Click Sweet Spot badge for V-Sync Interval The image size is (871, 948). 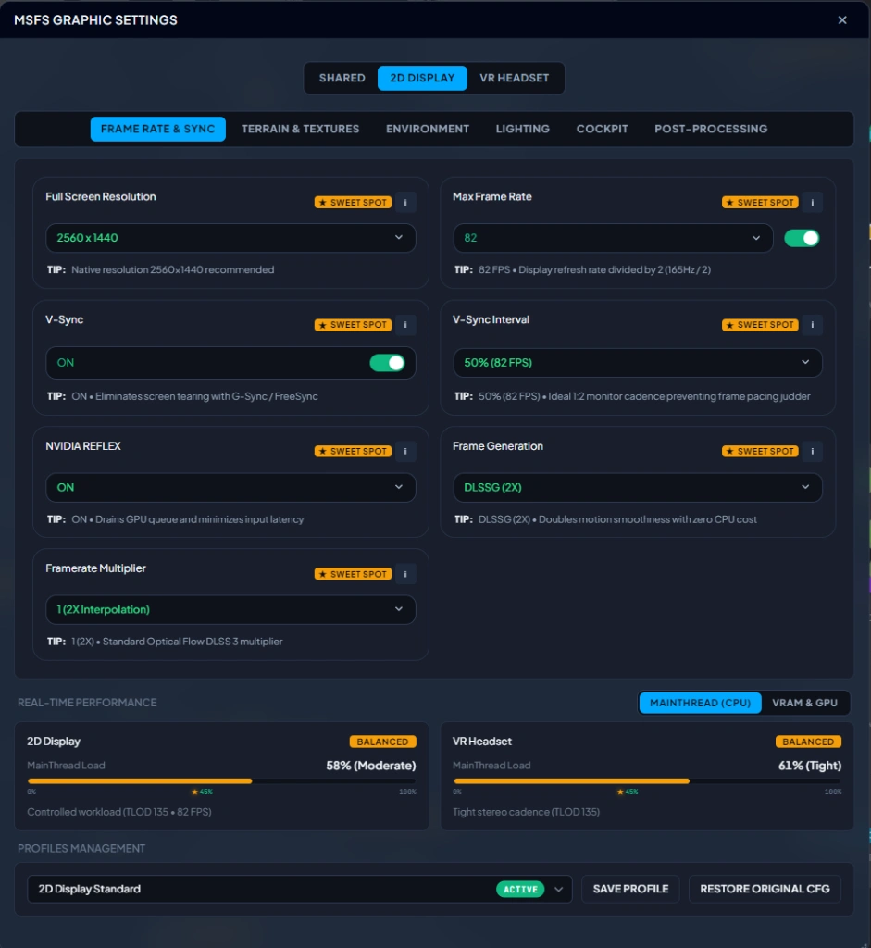click(x=760, y=325)
